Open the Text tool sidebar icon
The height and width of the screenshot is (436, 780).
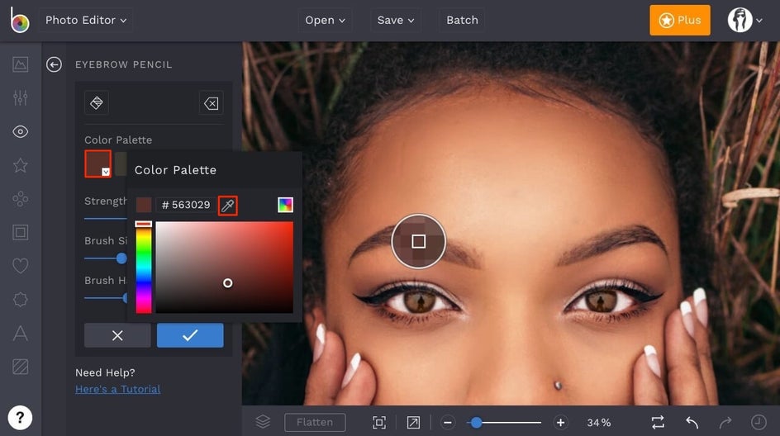(21, 333)
